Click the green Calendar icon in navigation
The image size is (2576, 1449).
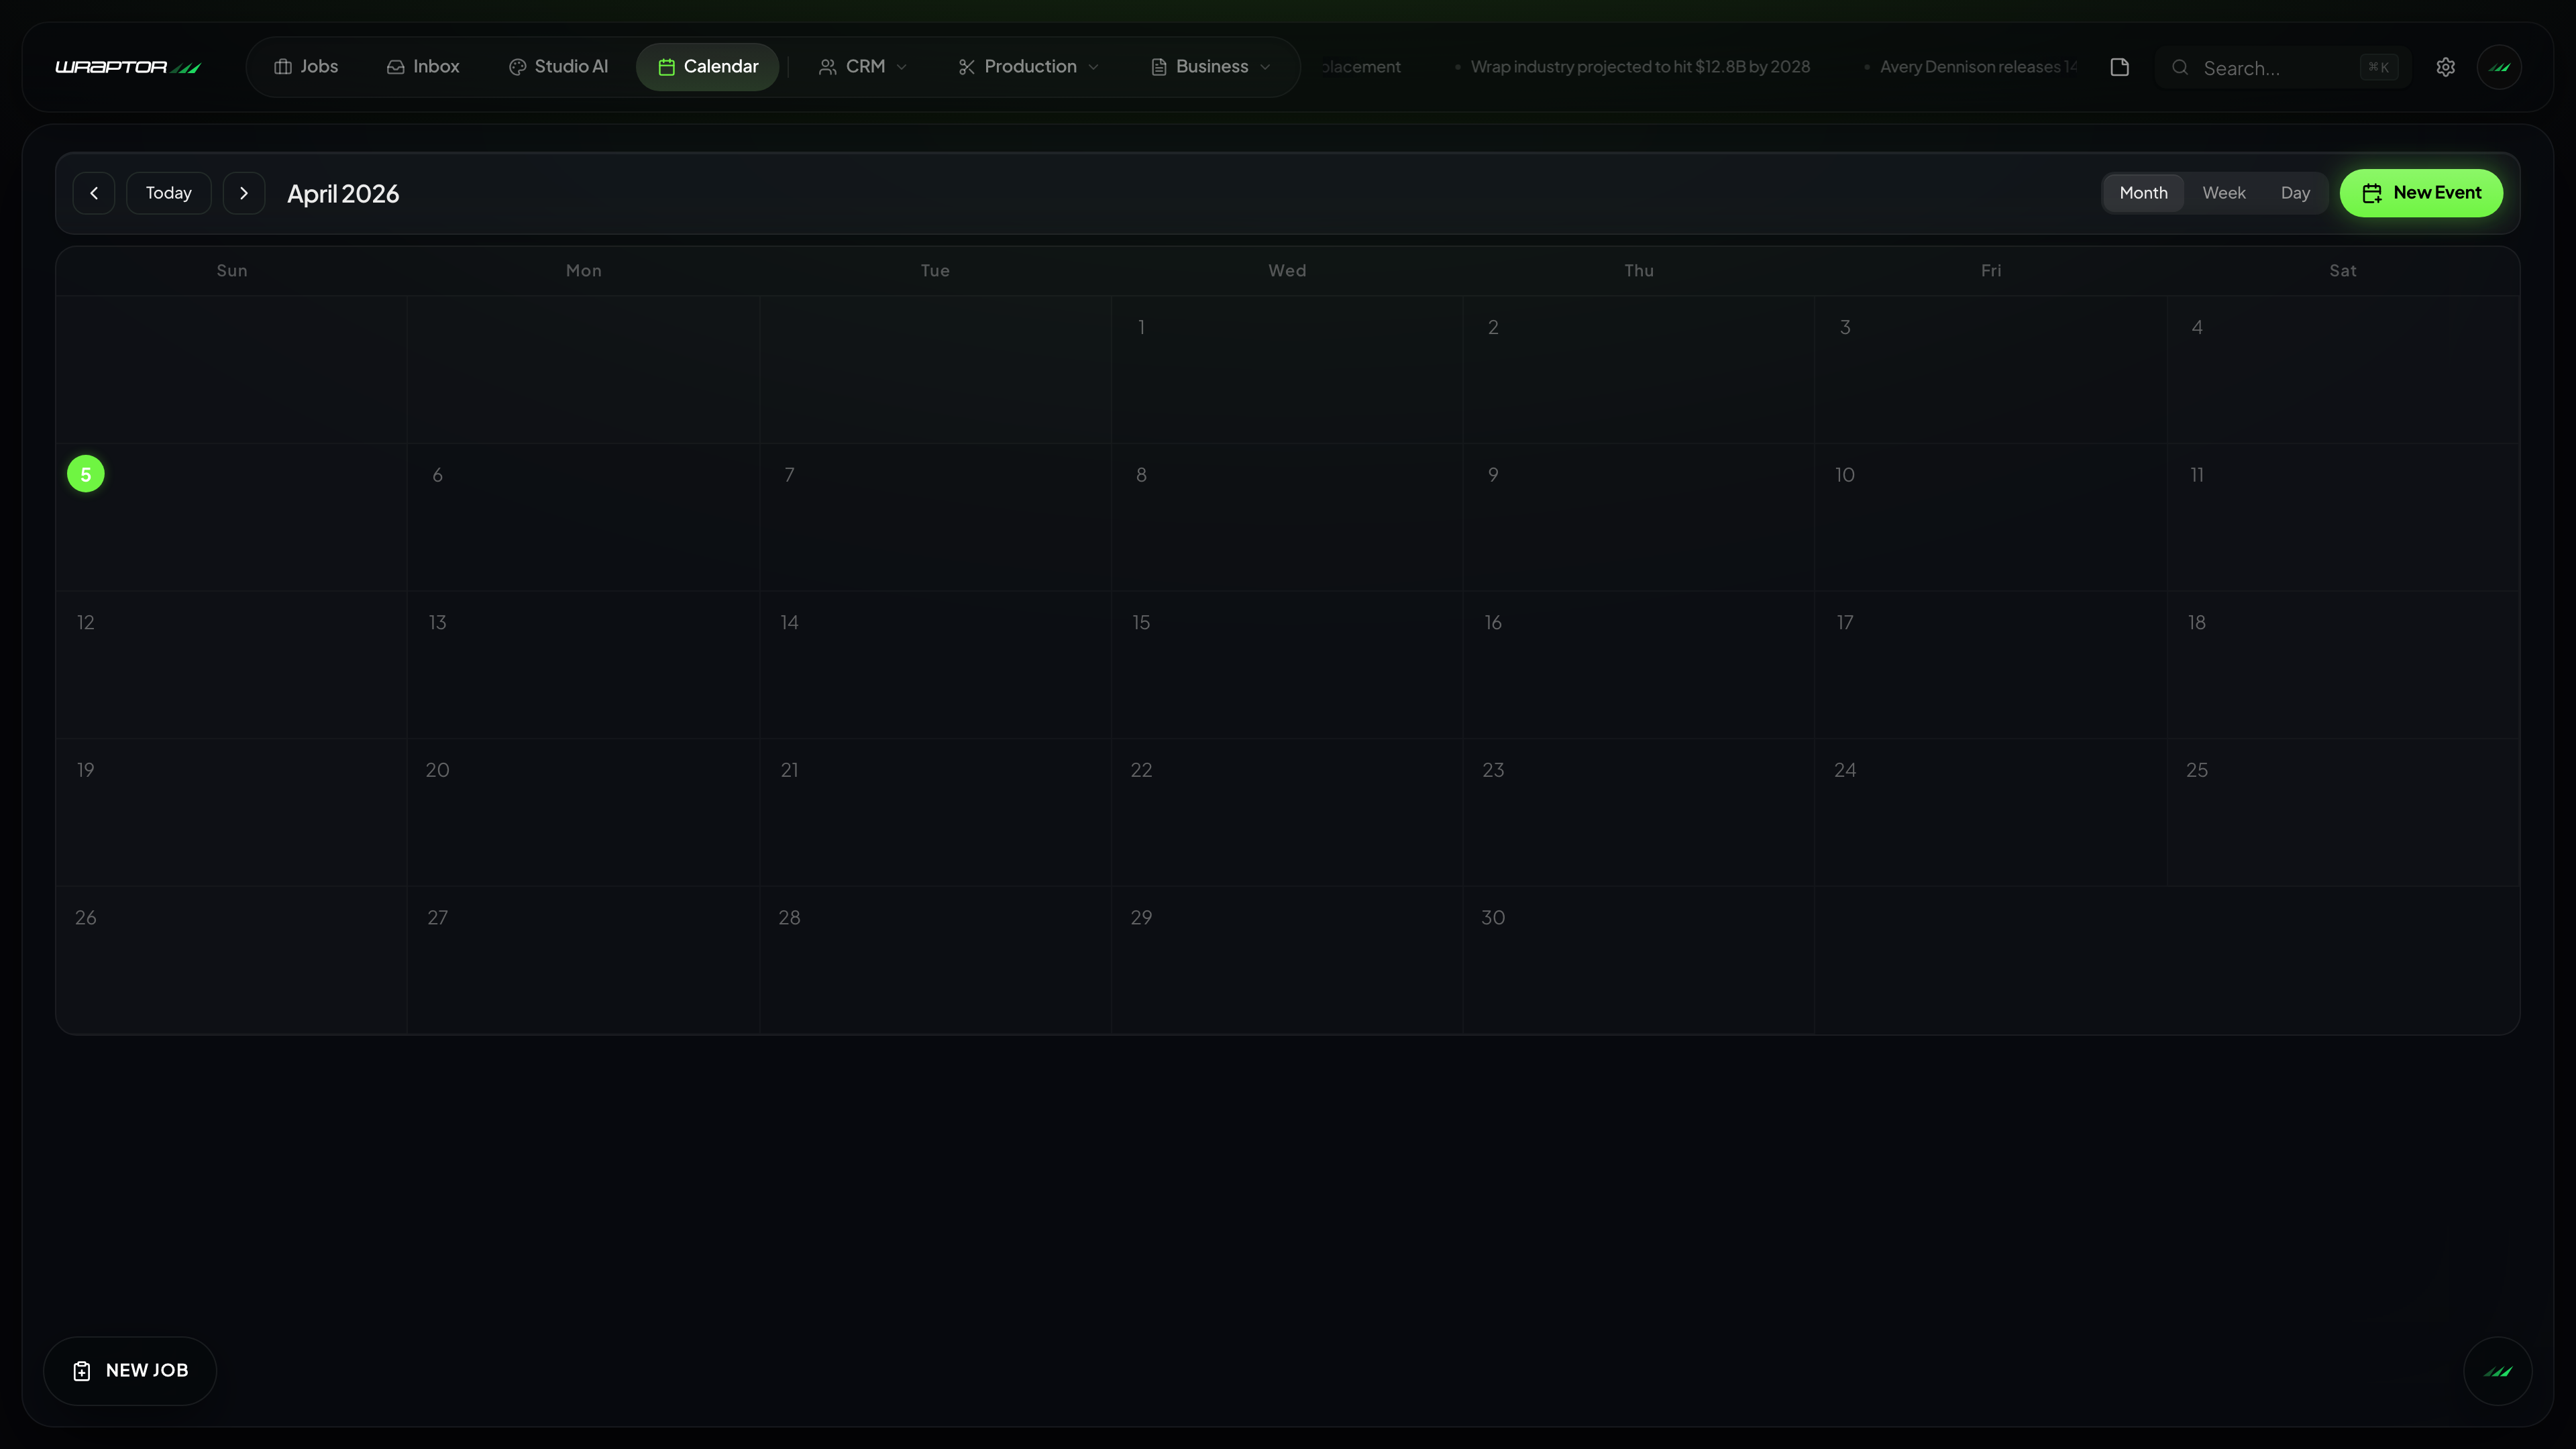[x=666, y=66]
